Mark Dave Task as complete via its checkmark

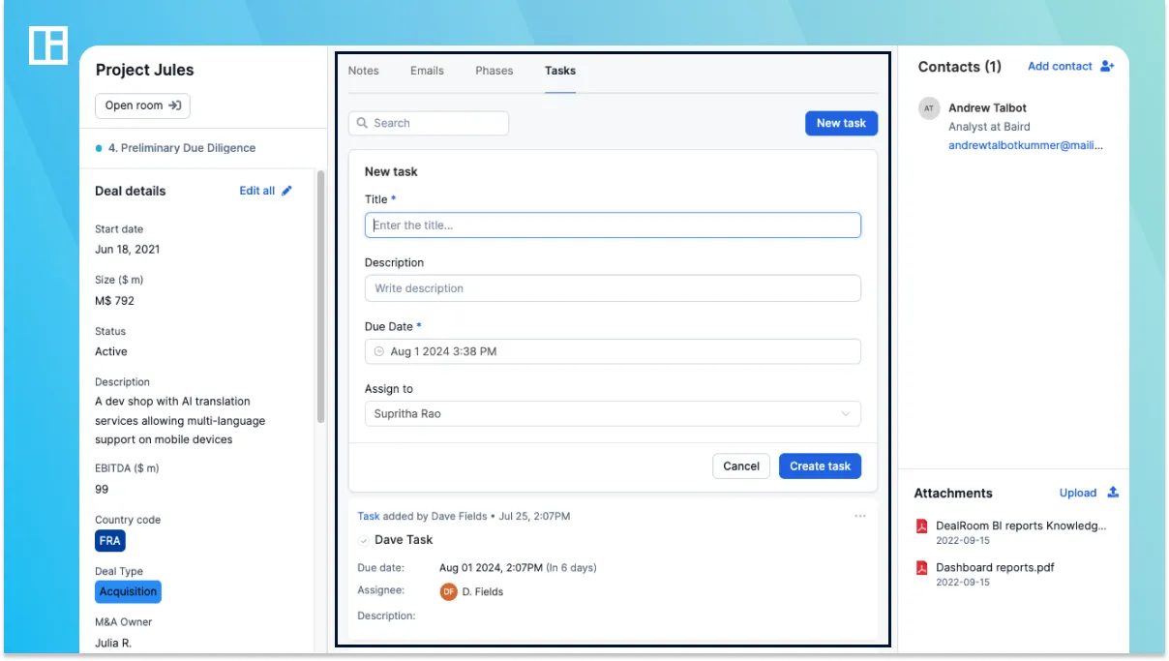[364, 540]
